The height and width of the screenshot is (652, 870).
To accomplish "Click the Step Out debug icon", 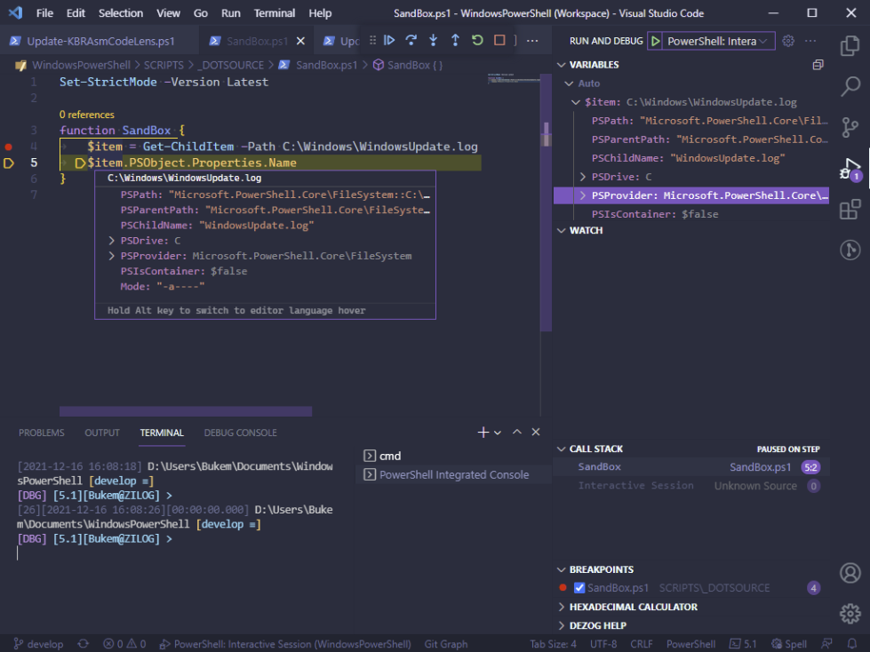I will (x=455, y=40).
